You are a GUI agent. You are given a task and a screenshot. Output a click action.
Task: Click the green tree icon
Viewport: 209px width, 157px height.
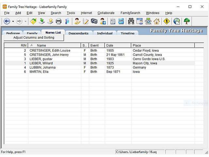pos(187,21)
